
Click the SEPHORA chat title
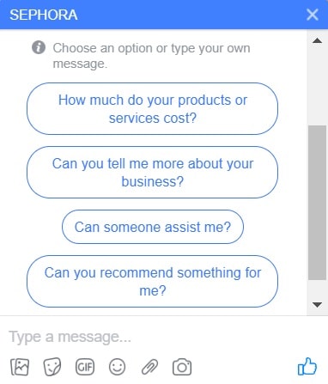pyautogui.click(x=44, y=15)
